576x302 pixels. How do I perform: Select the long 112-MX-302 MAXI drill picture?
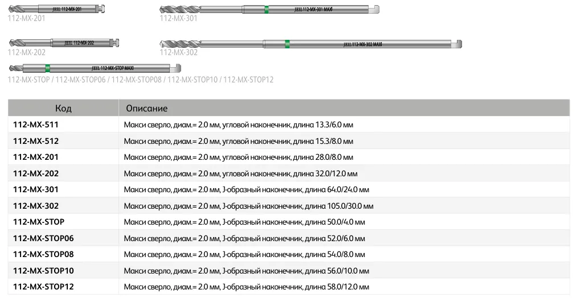(x=311, y=44)
